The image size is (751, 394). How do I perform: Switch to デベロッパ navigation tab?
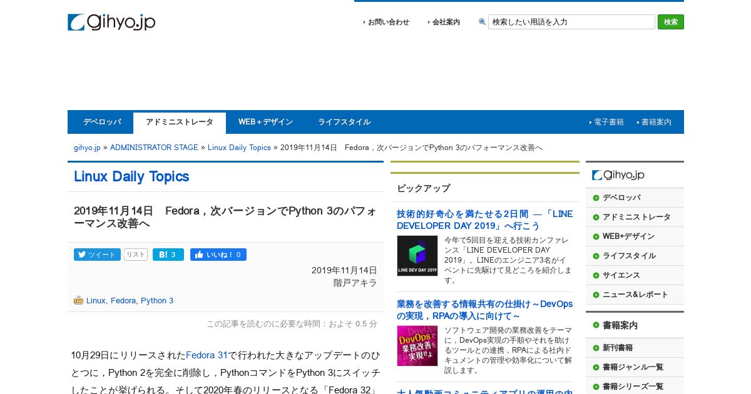coord(102,122)
